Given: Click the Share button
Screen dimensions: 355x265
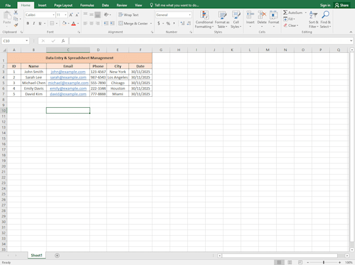Looking at the screenshot, I should 342,5.
